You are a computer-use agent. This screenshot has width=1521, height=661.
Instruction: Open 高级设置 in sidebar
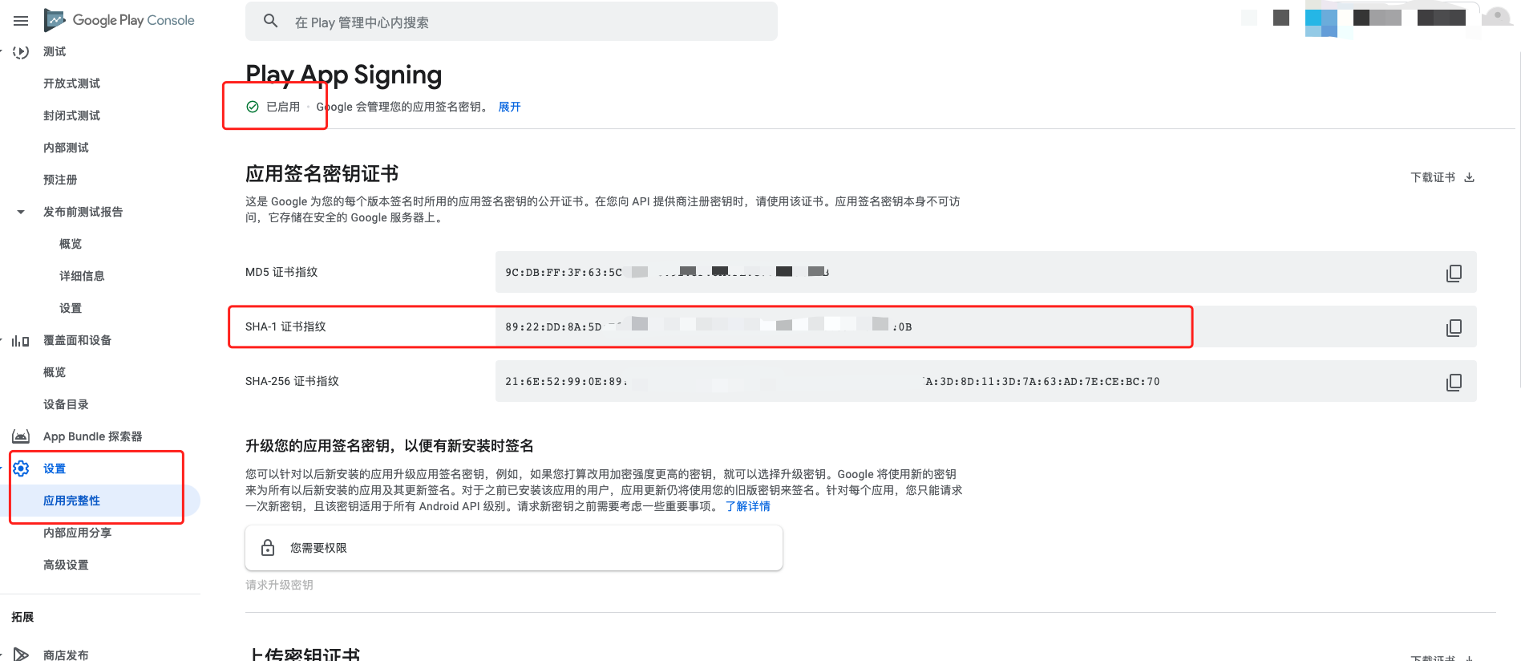pos(66,565)
